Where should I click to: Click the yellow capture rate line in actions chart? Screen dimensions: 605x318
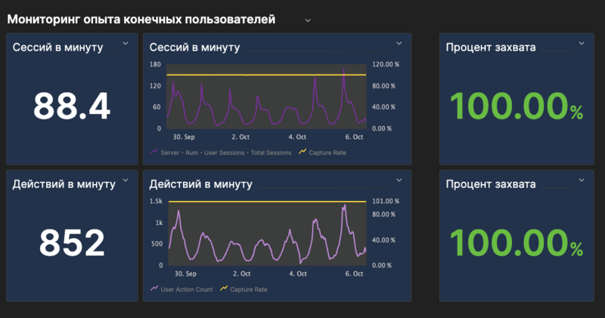(265, 202)
